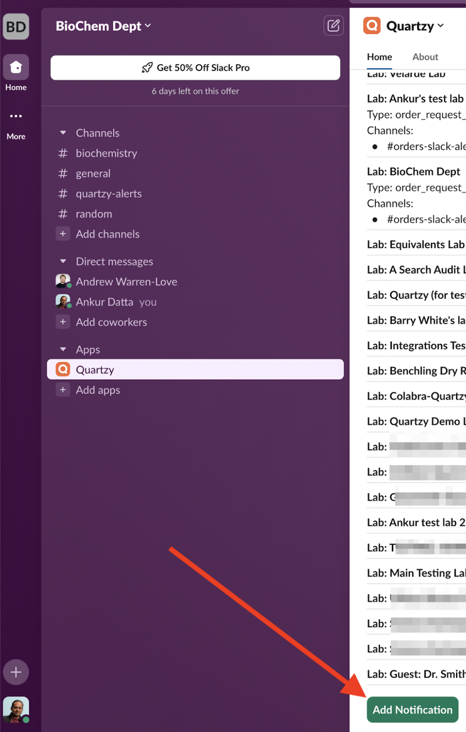Viewport: 466px width, 732px height.
Task: Click the Channels section heading
Action: (x=98, y=133)
